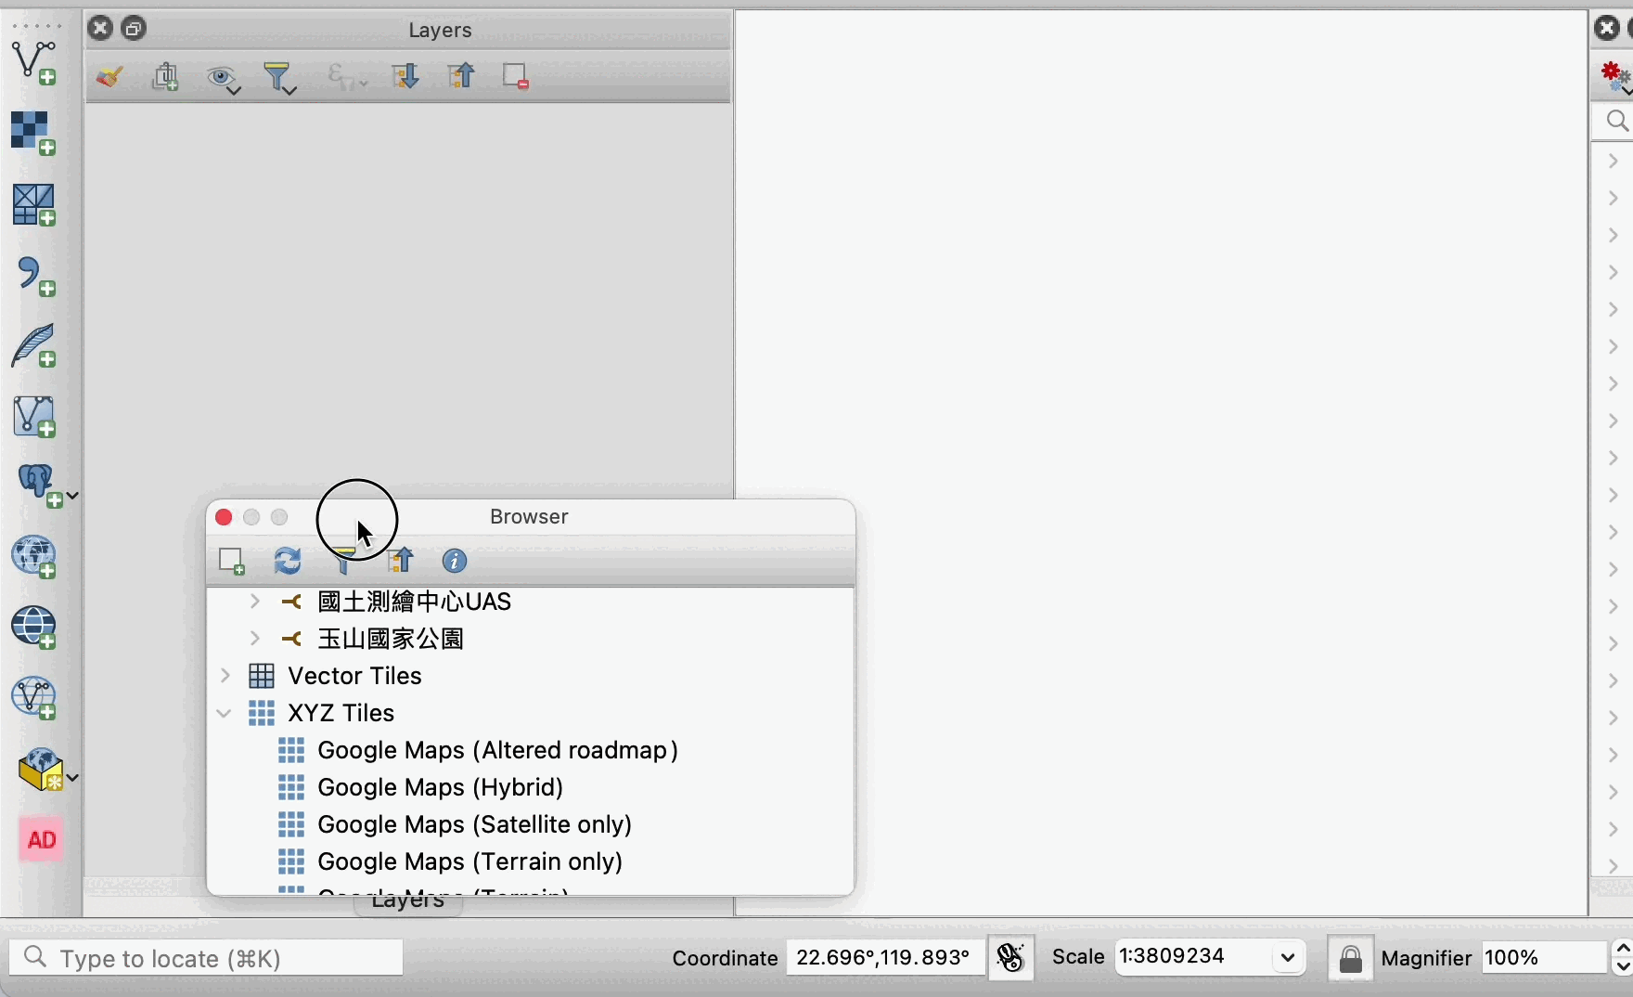This screenshot has width=1633, height=997.
Task: Click the Remove Layer icon in Layers toolbar
Action: (515, 77)
